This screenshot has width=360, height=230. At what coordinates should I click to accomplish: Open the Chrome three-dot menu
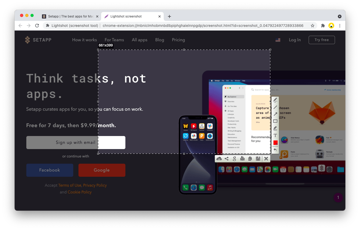340,26
